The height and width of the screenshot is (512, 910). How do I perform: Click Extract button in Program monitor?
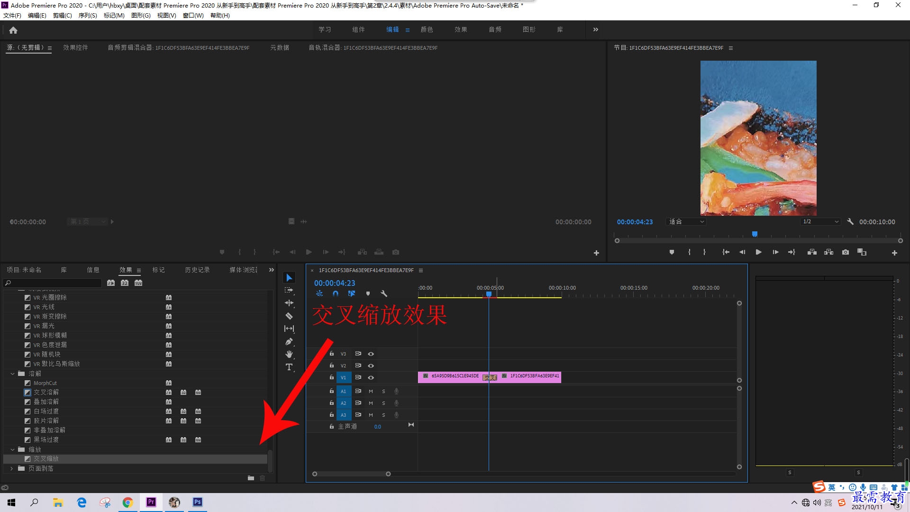click(828, 252)
